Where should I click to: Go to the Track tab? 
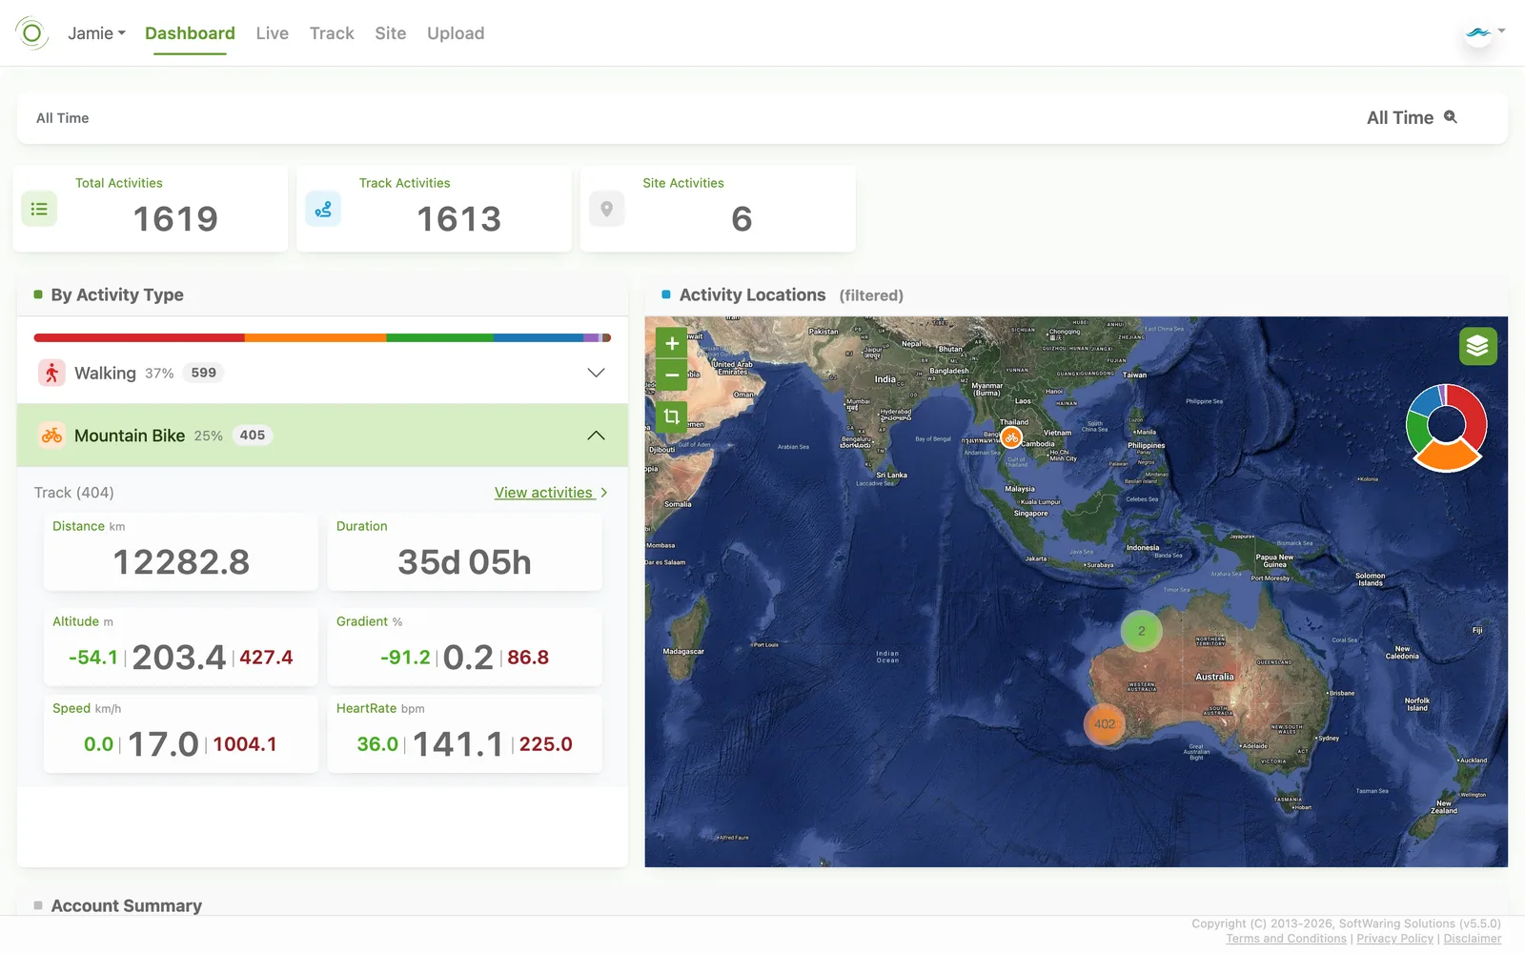332,33
